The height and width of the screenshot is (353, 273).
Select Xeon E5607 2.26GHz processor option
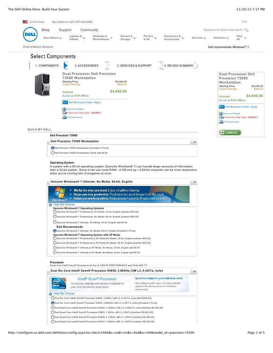52,322
